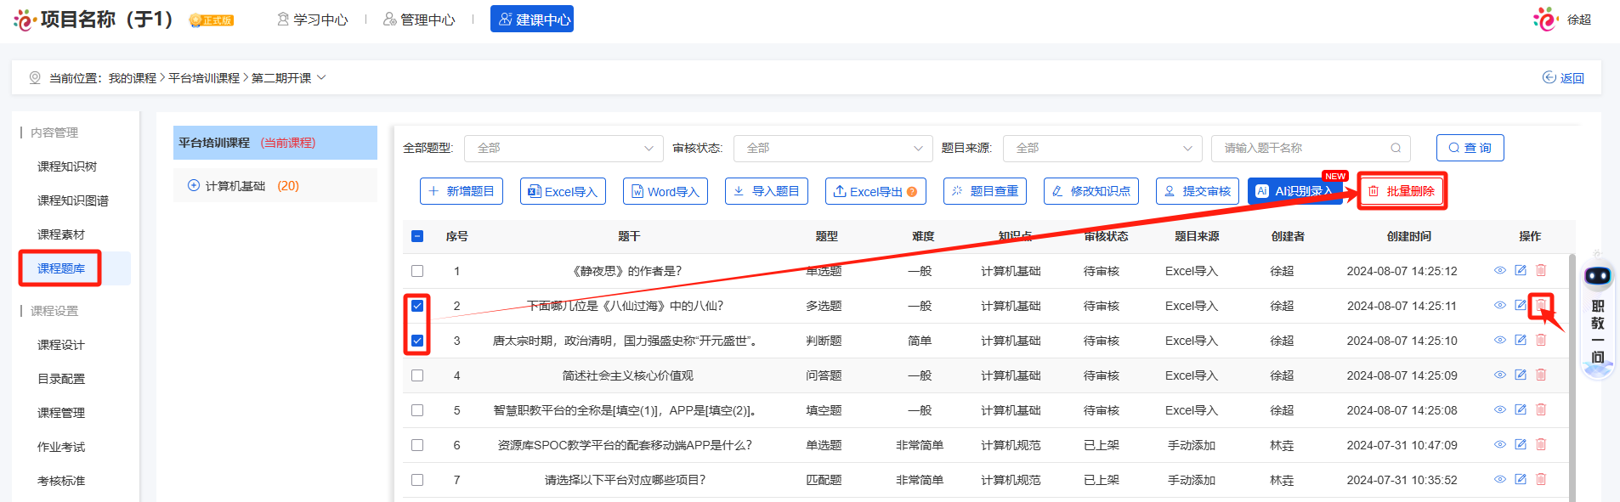Edit question 5 智慧职教平台 row

pos(1521,409)
